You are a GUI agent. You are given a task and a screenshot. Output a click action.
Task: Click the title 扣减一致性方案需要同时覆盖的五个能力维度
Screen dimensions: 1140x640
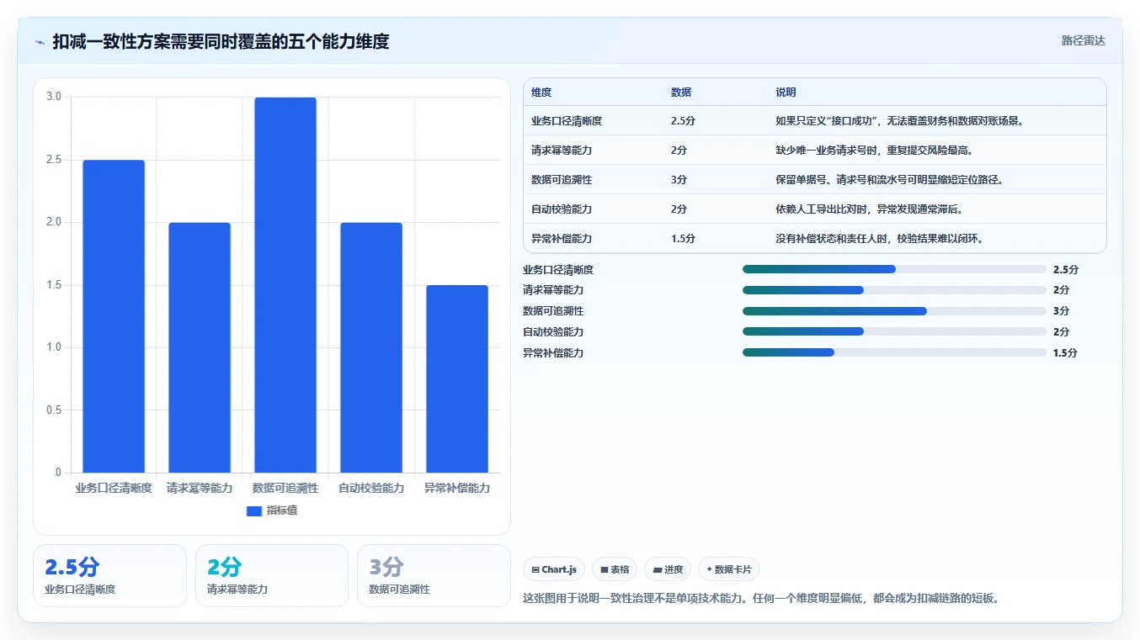click(x=221, y=42)
